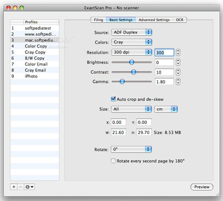
Task: Toggle Auto crop and de-skew checkbox
Action: [113, 99]
